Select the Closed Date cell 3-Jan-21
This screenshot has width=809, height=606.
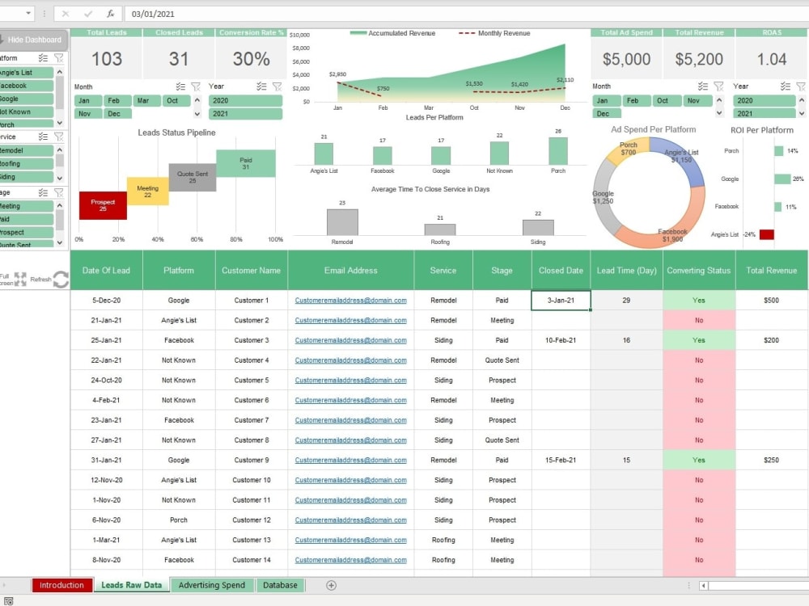(x=561, y=301)
